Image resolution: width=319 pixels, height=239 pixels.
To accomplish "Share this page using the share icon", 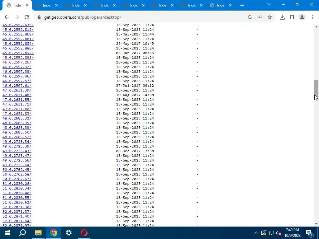I will (x=260, y=17).
